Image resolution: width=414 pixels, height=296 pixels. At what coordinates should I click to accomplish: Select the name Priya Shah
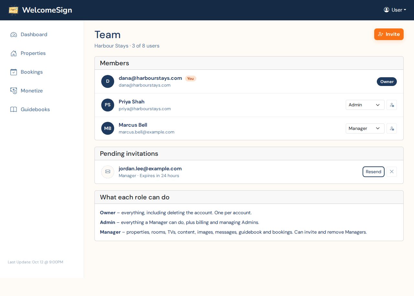[132, 102]
